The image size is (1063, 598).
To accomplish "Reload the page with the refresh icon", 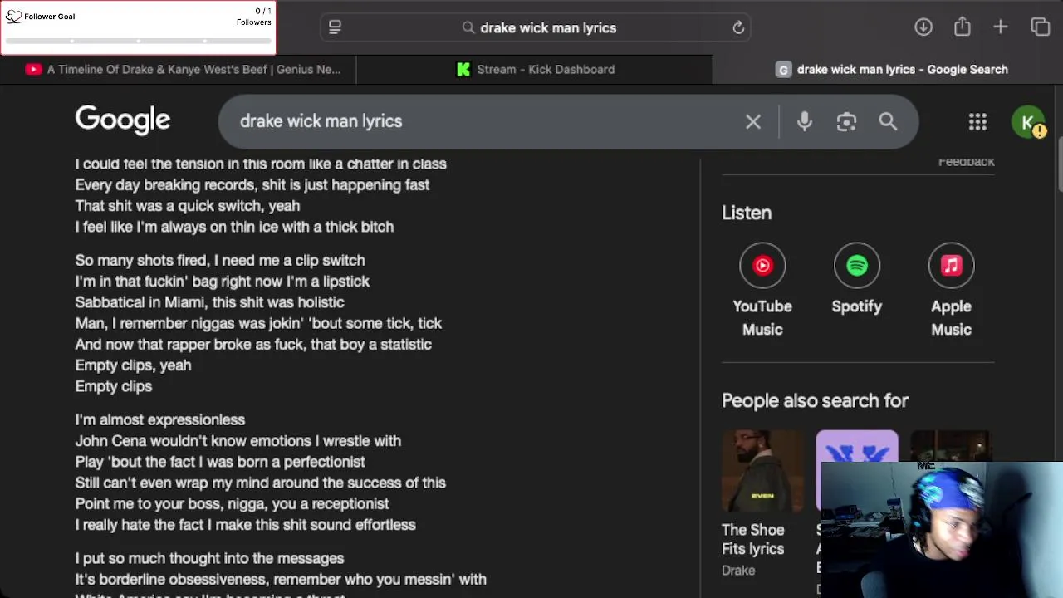I will pyautogui.click(x=738, y=27).
